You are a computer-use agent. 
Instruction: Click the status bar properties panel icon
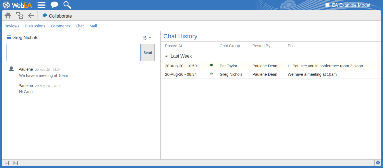(x=15, y=163)
